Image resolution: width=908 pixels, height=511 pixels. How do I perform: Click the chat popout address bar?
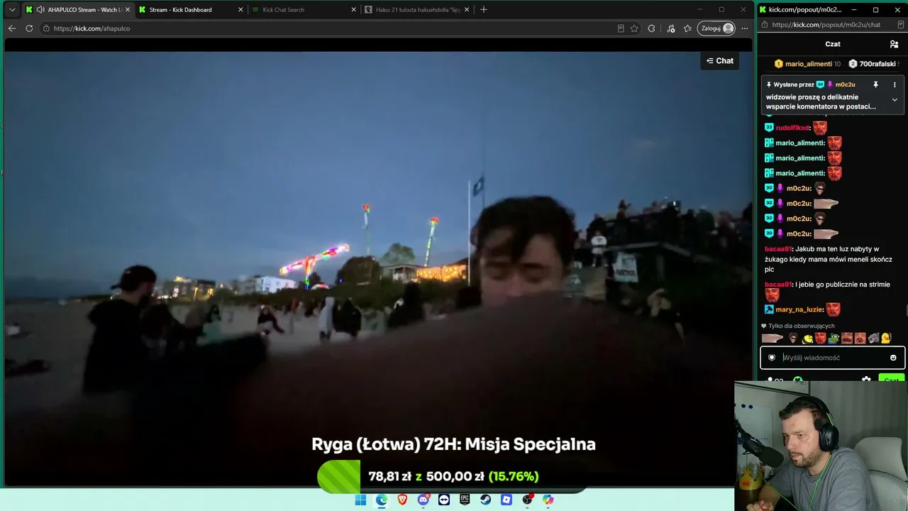point(831,25)
